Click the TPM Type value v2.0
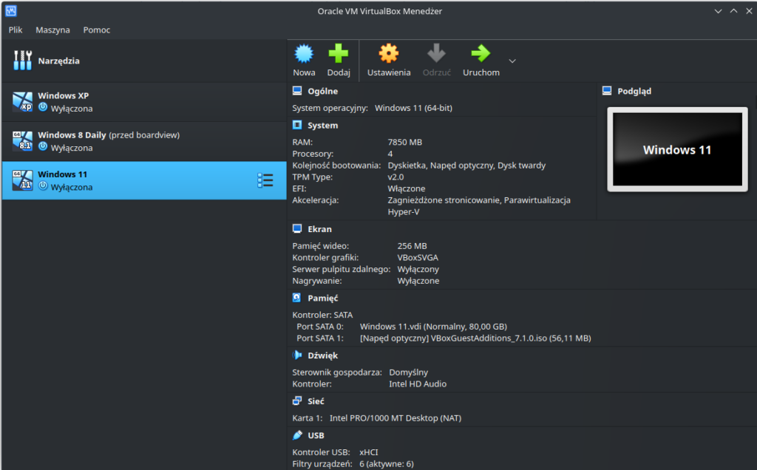Screen dimensions: 757x470 coord(396,177)
